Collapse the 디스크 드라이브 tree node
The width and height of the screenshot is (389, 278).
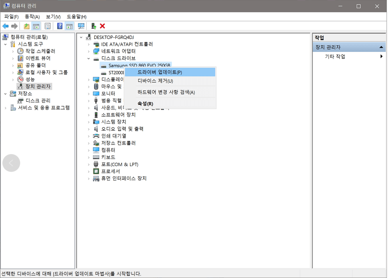click(x=89, y=58)
